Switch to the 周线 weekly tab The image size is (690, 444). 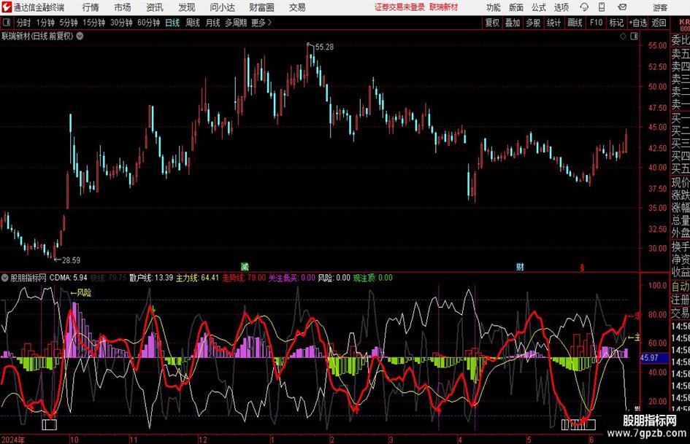[193, 23]
